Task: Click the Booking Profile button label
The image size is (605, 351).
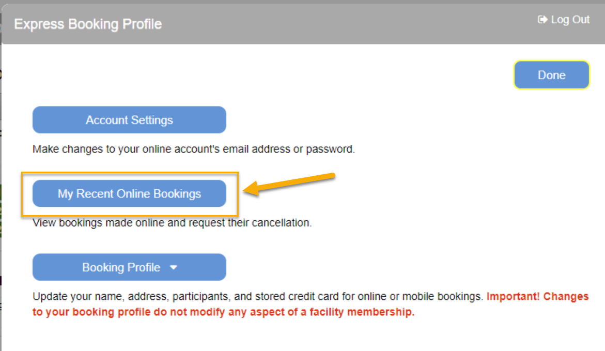Action: coord(121,267)
